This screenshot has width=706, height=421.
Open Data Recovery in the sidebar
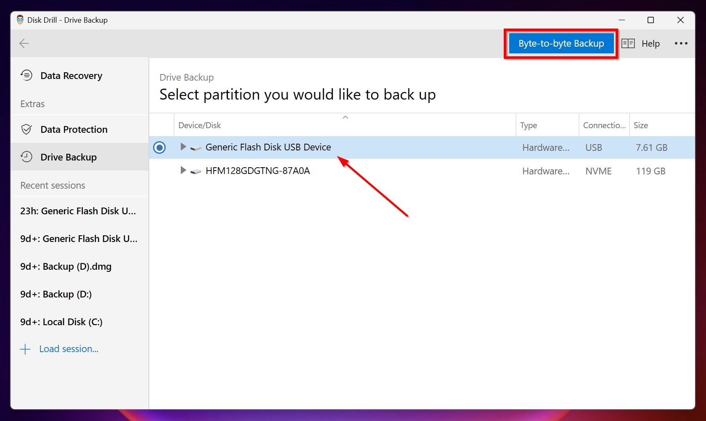pyautogui.click(x=79, y=76)
